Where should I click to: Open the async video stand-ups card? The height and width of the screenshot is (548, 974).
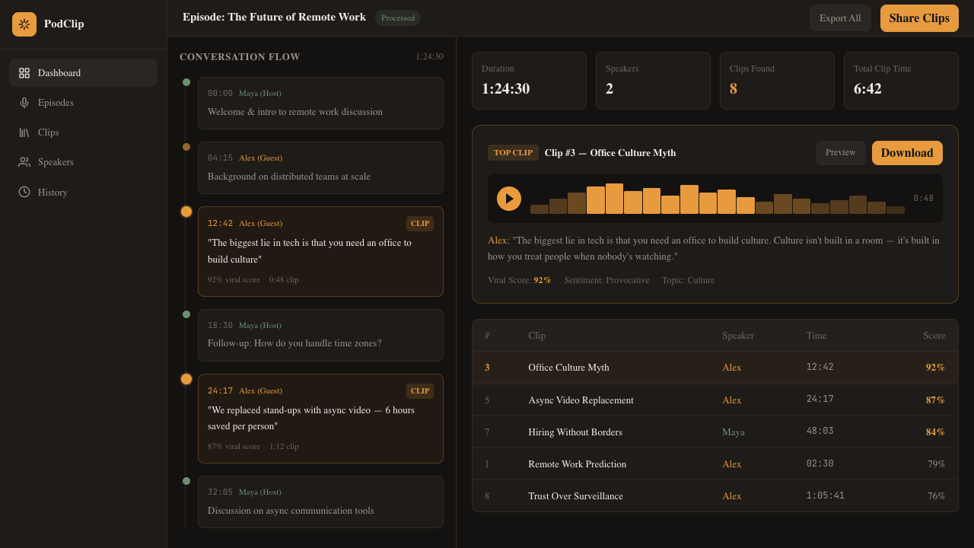(320, 419)
